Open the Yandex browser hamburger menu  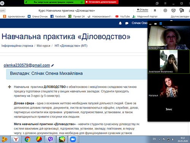tap(165, 3)
